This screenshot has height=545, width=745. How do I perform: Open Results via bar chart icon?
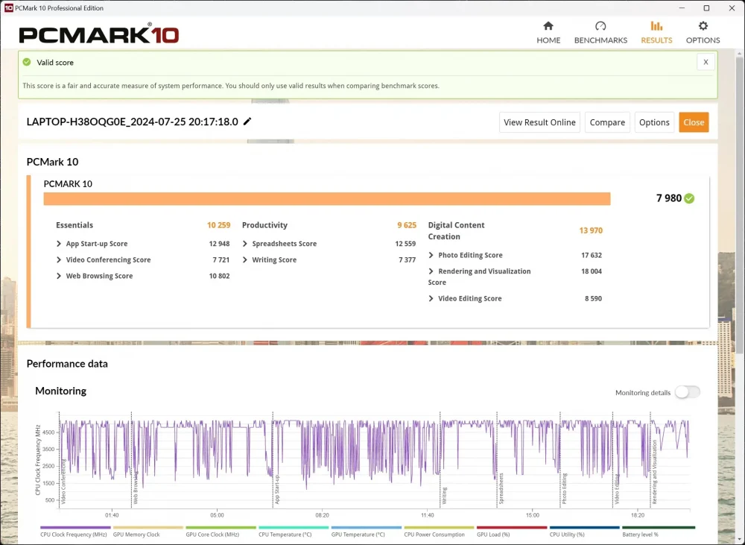tap(656, 25)
